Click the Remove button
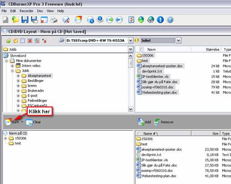This screenshot has width=231, height=184. click(164, 122)
